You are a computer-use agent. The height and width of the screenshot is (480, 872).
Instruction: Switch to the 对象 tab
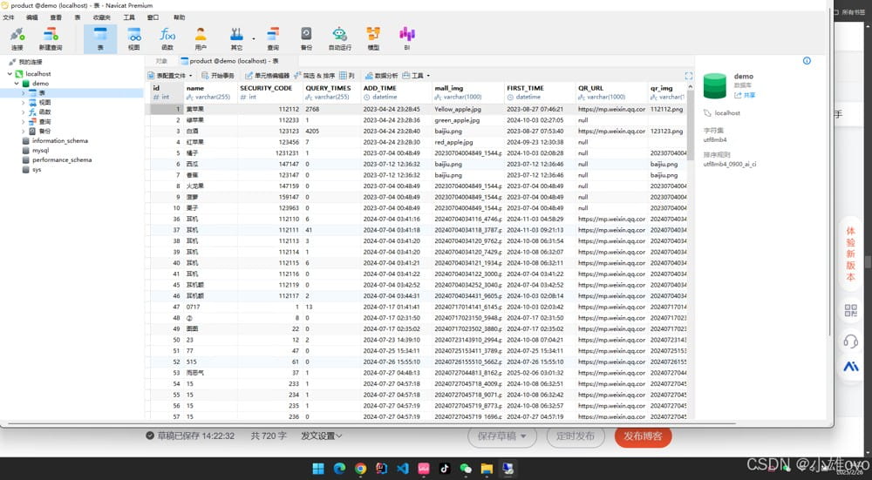click(161, 61)
